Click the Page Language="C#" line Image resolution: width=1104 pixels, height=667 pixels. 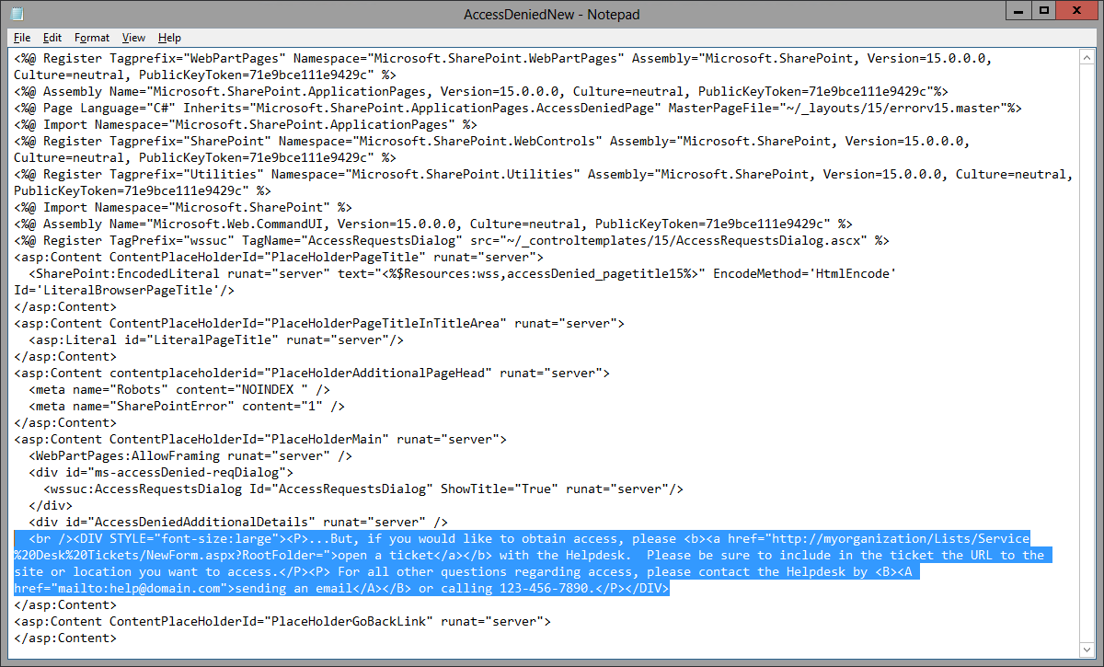518,108
